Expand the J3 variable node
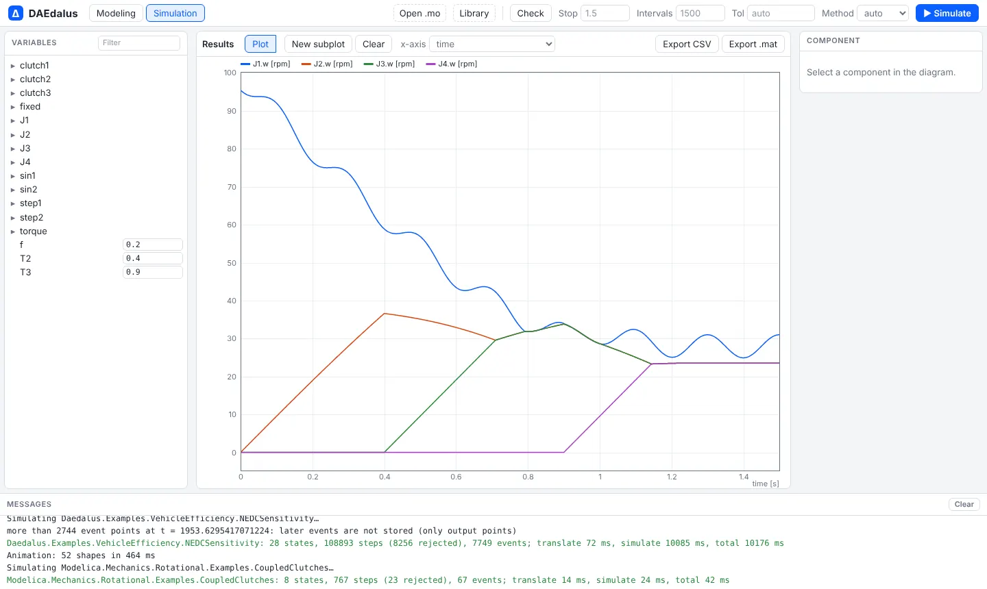The height and width of the screenshot is (589, 987). click(13, 149)
